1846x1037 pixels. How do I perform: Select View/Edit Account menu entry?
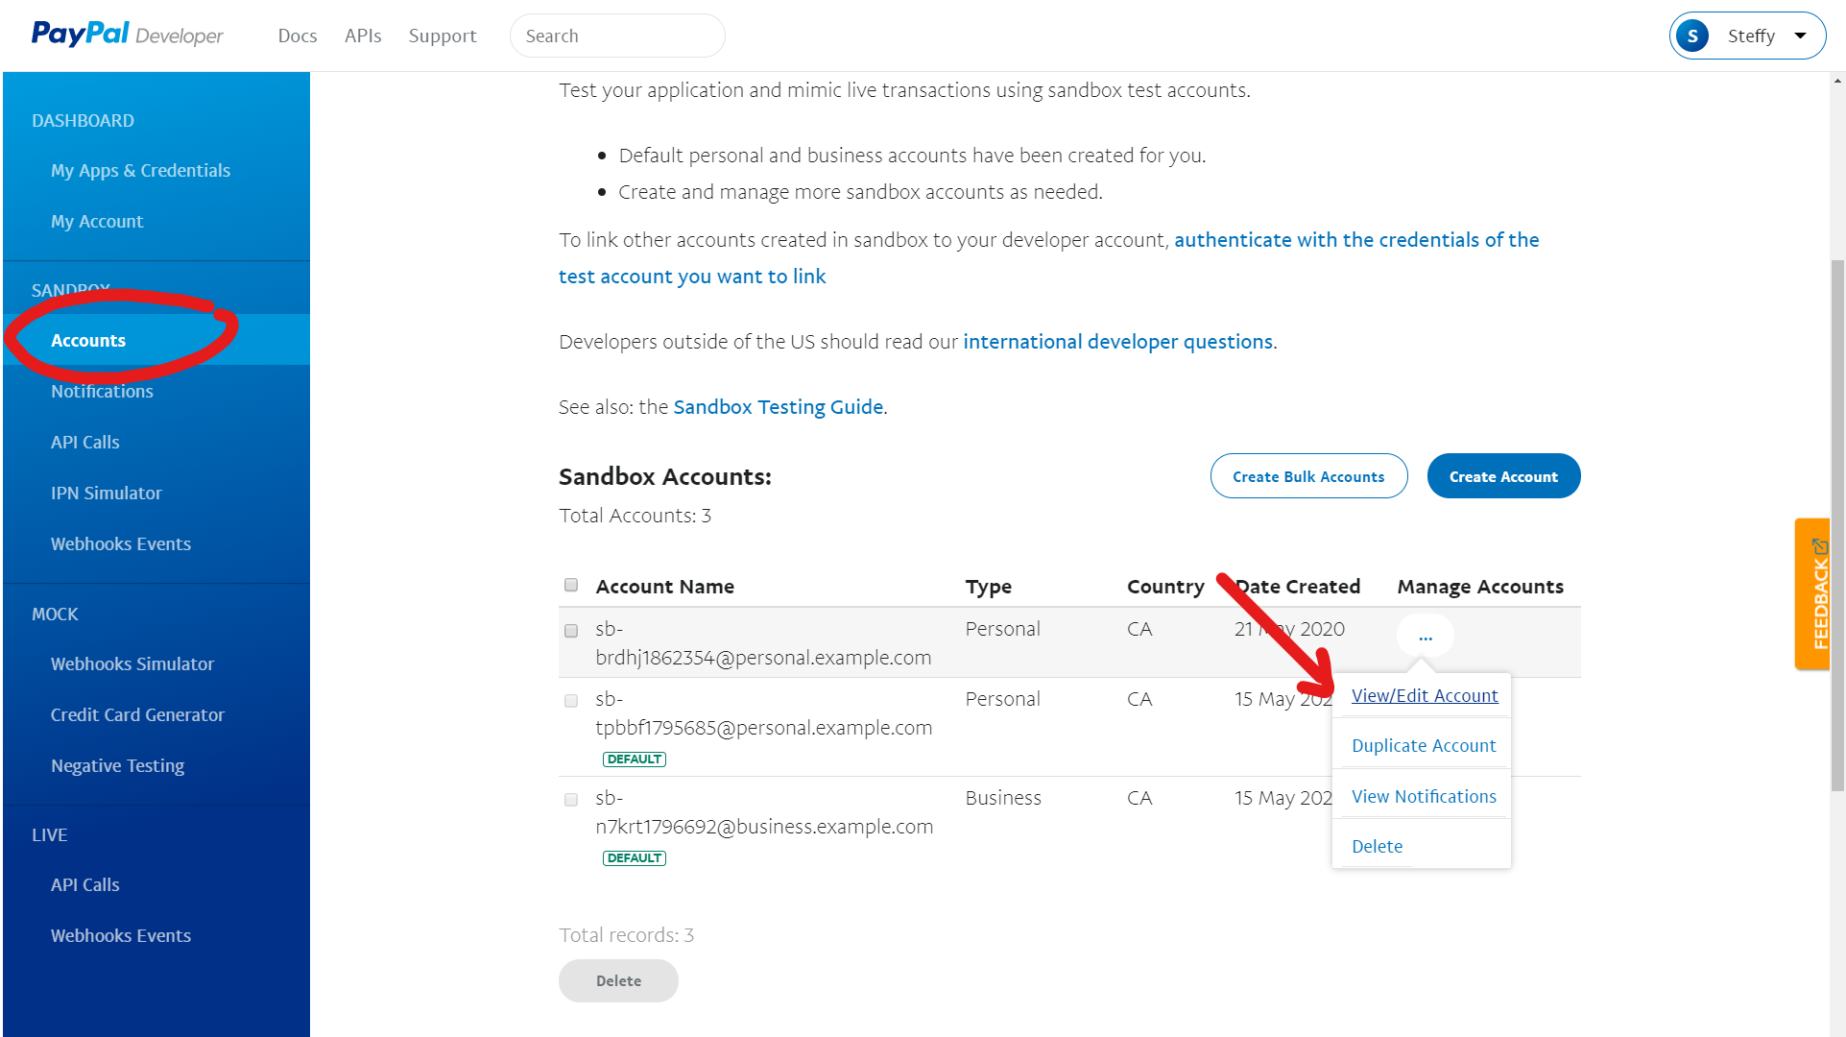pos(1425,695)
